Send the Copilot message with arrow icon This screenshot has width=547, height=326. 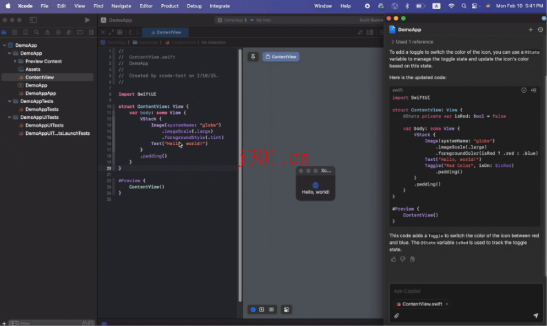click(x=536, y=316)
